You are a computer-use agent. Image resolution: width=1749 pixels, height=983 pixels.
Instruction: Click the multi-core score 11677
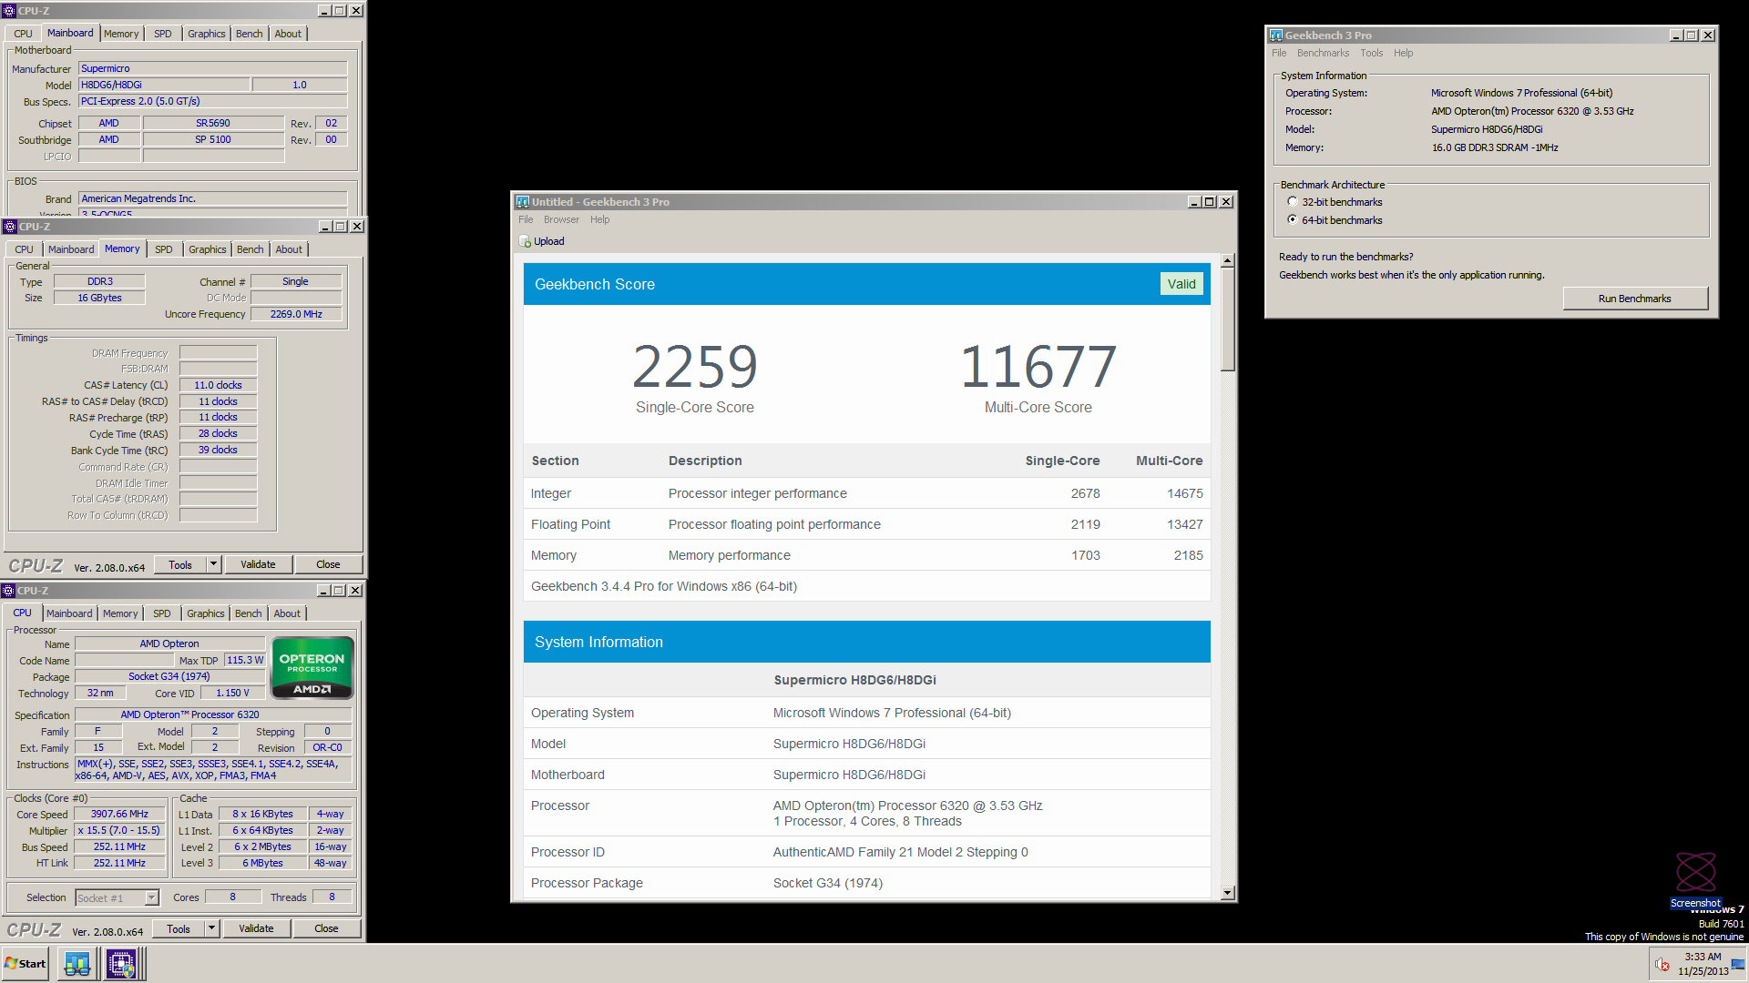pos(1038,366)
